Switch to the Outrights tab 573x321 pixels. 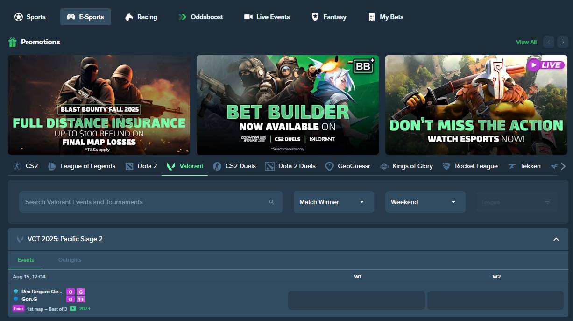pyautogui.click(x=70, y=260)
